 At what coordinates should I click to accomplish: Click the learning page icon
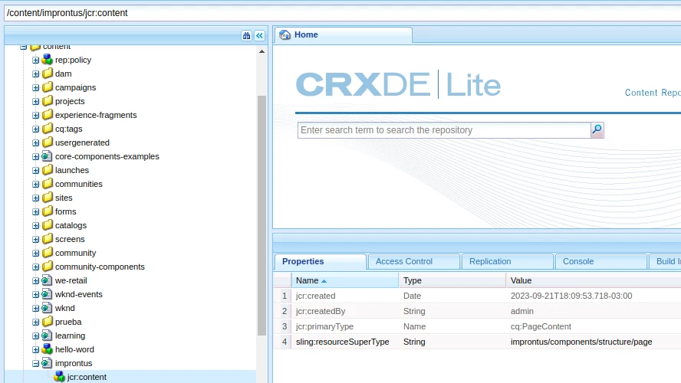[x=47, y=336]
